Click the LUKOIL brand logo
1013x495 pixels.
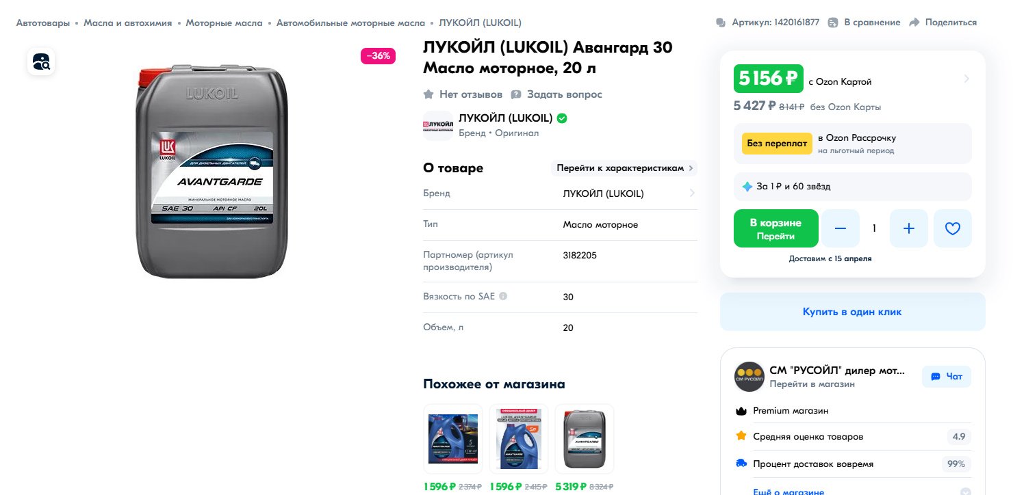click(x=438, y=126)
